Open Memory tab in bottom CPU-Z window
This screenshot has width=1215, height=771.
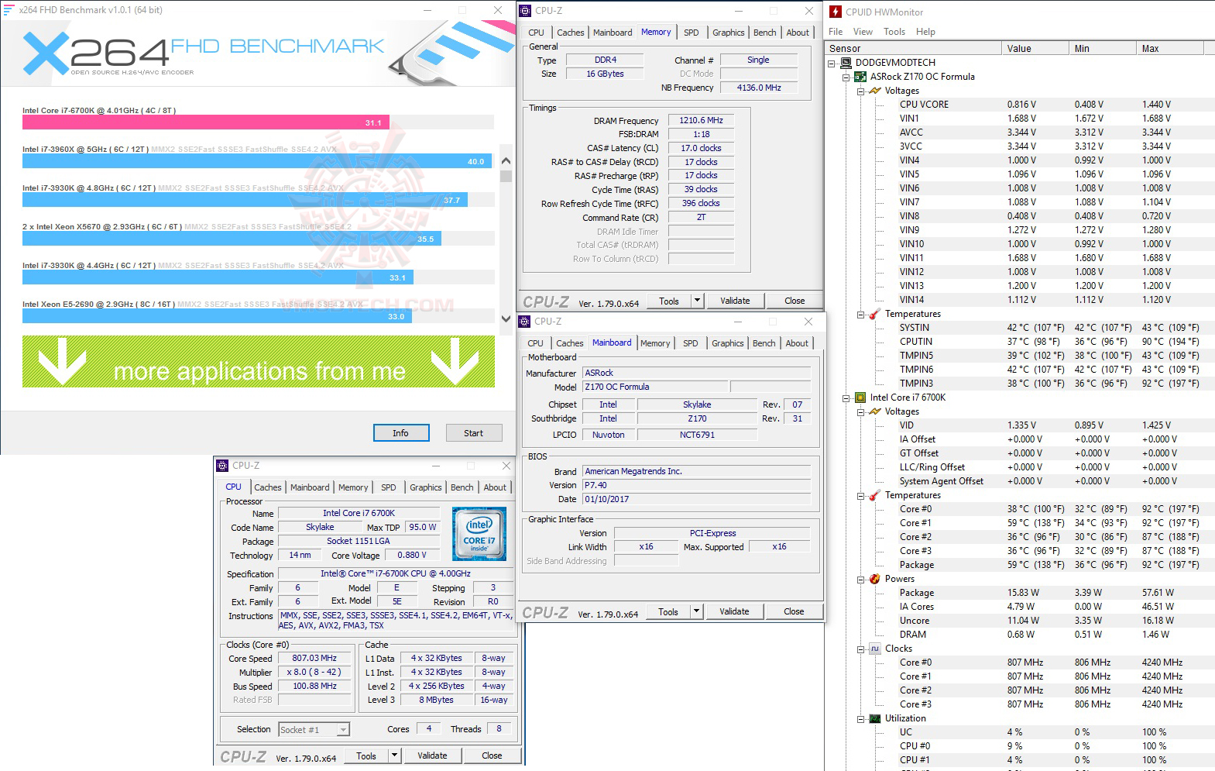[353, 487]
